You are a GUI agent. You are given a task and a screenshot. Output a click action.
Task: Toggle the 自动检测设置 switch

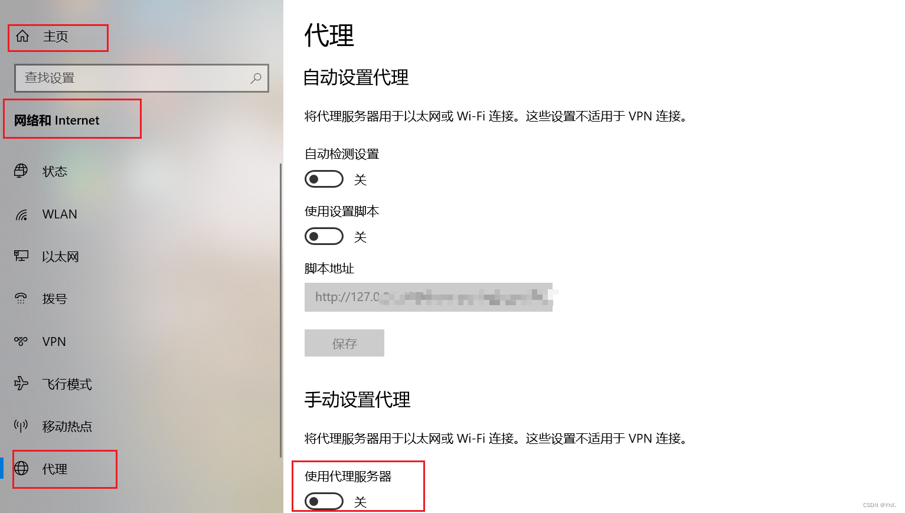(x=324, y=179)
